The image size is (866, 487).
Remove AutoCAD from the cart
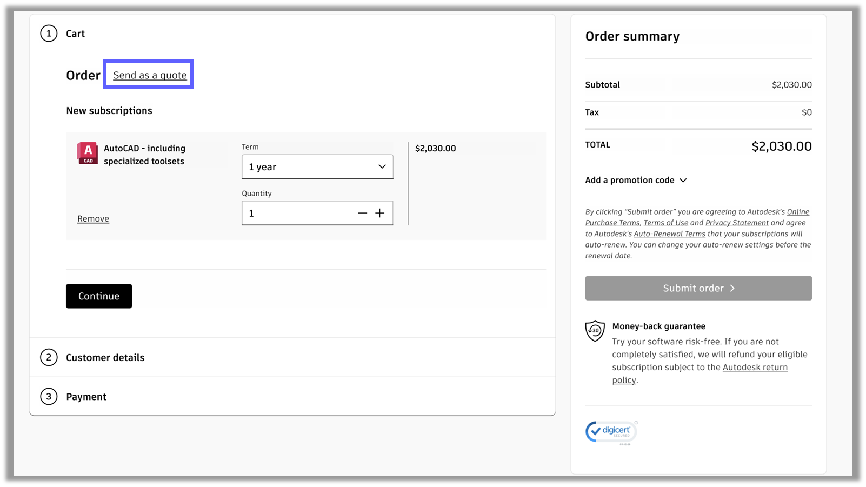[93, 219]
